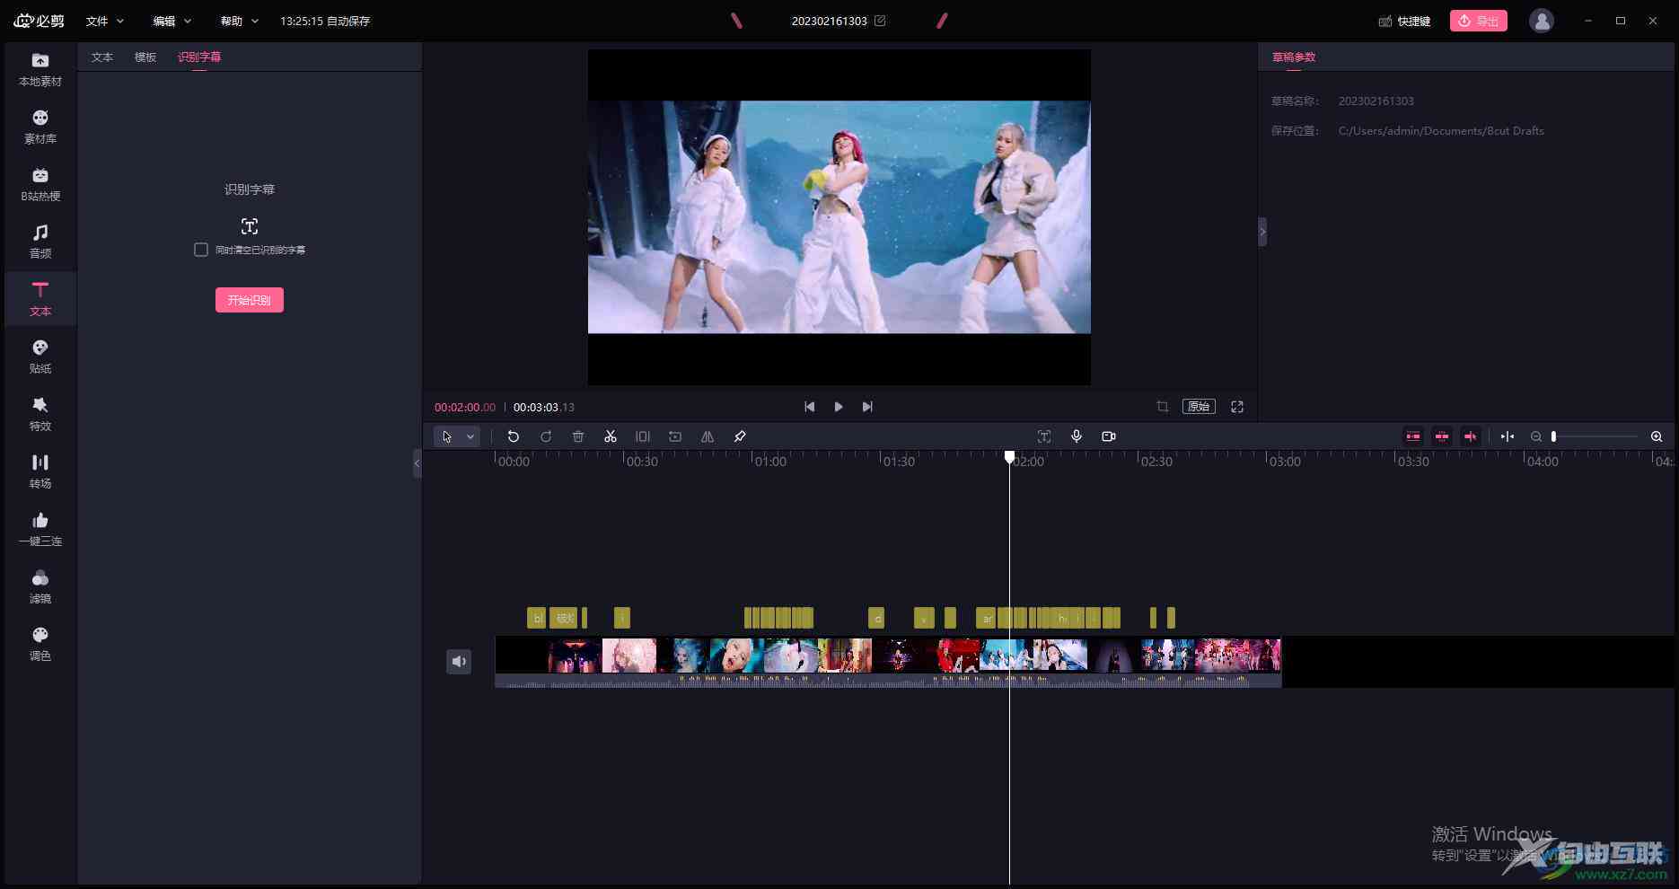Switch to the 文本 tab
1679x889 pixels.
[x=102, y=57]
